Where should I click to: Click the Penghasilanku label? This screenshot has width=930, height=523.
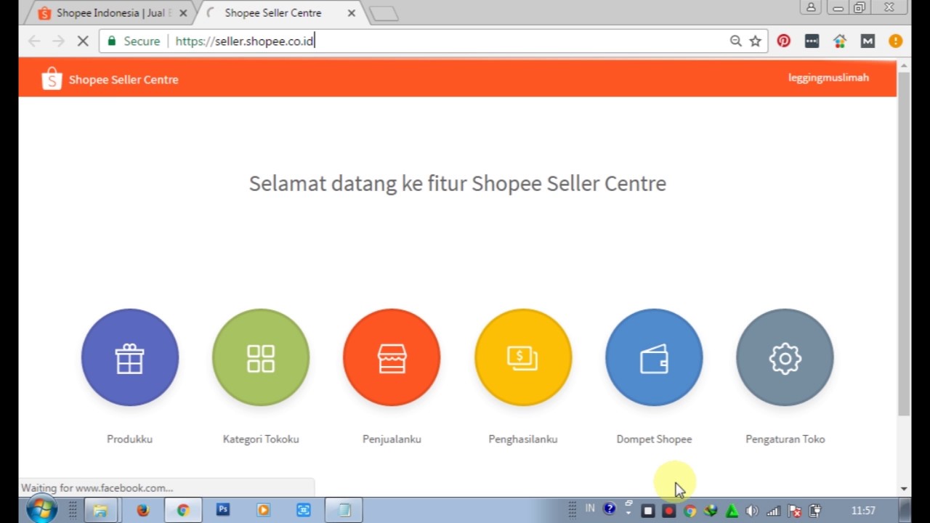click(523, 439)
